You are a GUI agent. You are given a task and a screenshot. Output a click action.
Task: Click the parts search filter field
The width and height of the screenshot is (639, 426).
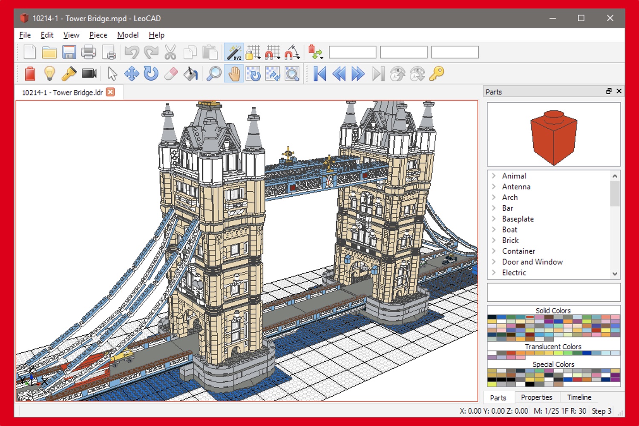click(554, 292)
